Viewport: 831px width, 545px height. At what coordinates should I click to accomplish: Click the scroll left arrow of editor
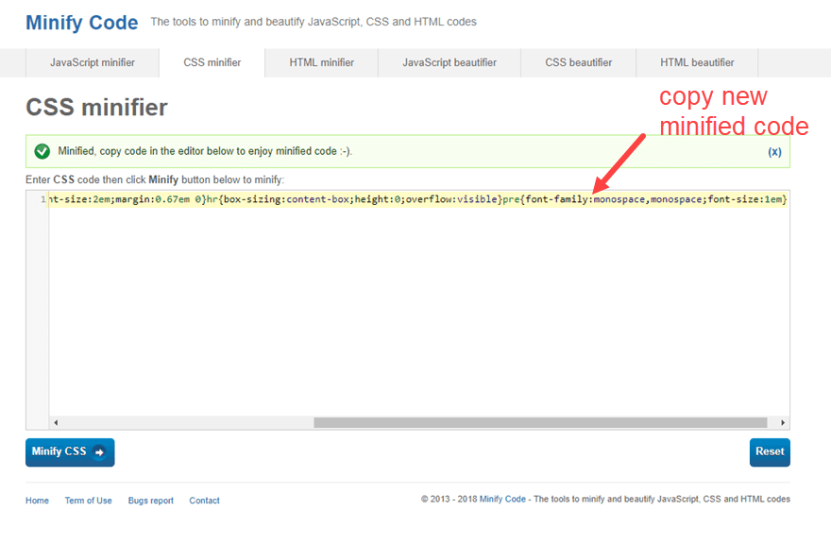56,422
